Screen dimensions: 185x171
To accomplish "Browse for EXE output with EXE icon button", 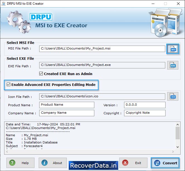I will [x=172, y=65].
